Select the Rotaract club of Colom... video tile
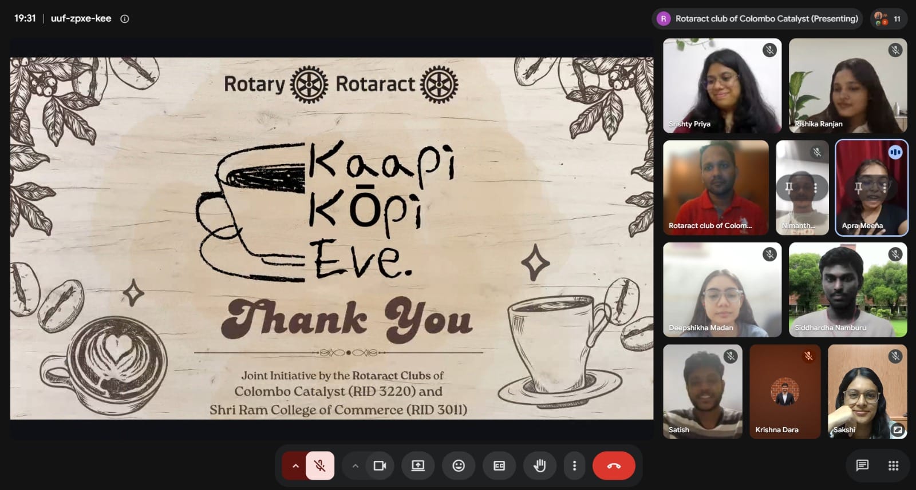The width and height of the screenshot is (916, 490). 716,188
